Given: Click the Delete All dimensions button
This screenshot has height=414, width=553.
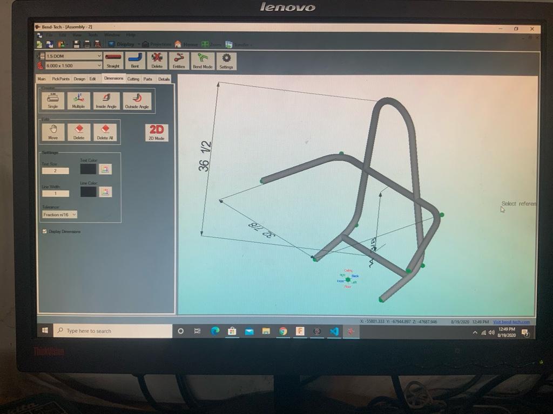Looking at the screenshot, I should [105, 132].
